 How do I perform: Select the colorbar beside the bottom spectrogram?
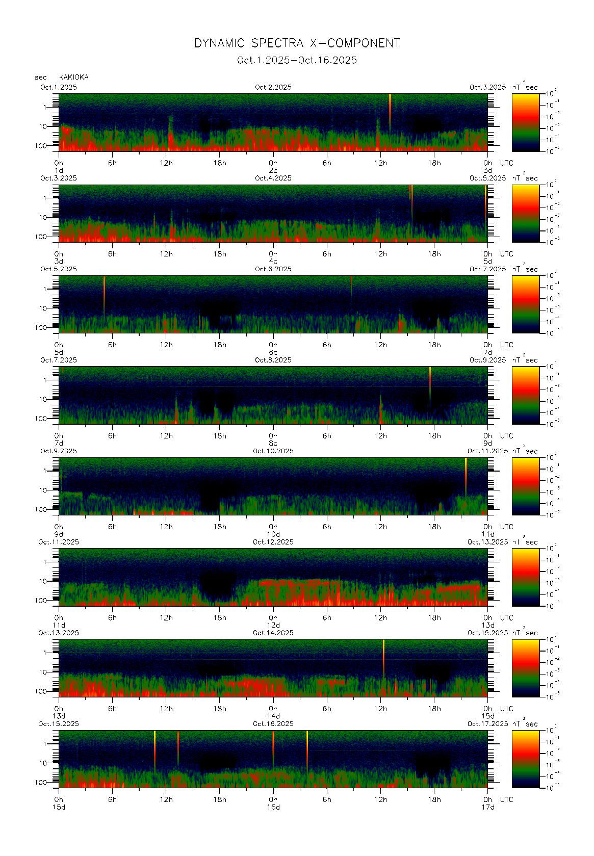525,759
